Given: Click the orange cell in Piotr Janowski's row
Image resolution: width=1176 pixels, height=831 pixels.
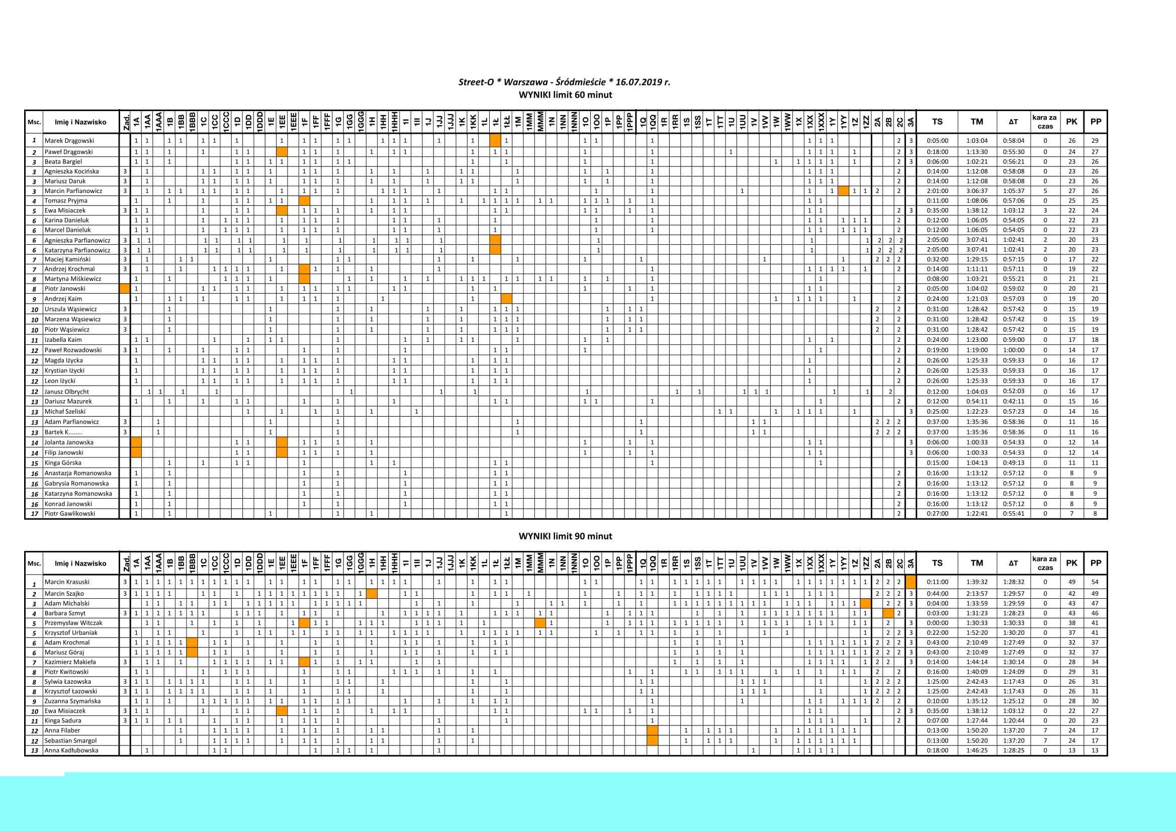Looking at the screenshot, I should pos(125,289).
